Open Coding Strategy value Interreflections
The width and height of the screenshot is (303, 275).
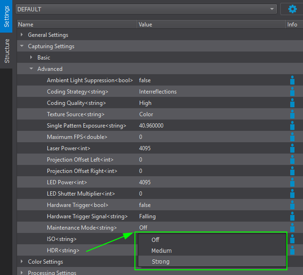[158, 92]
